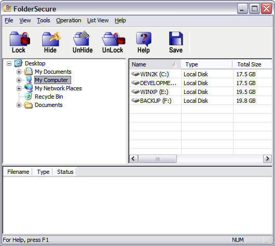This screenshot has height=246, width=275.
Task: Click the UnHide folder toolbar icon
Action: 81,38
